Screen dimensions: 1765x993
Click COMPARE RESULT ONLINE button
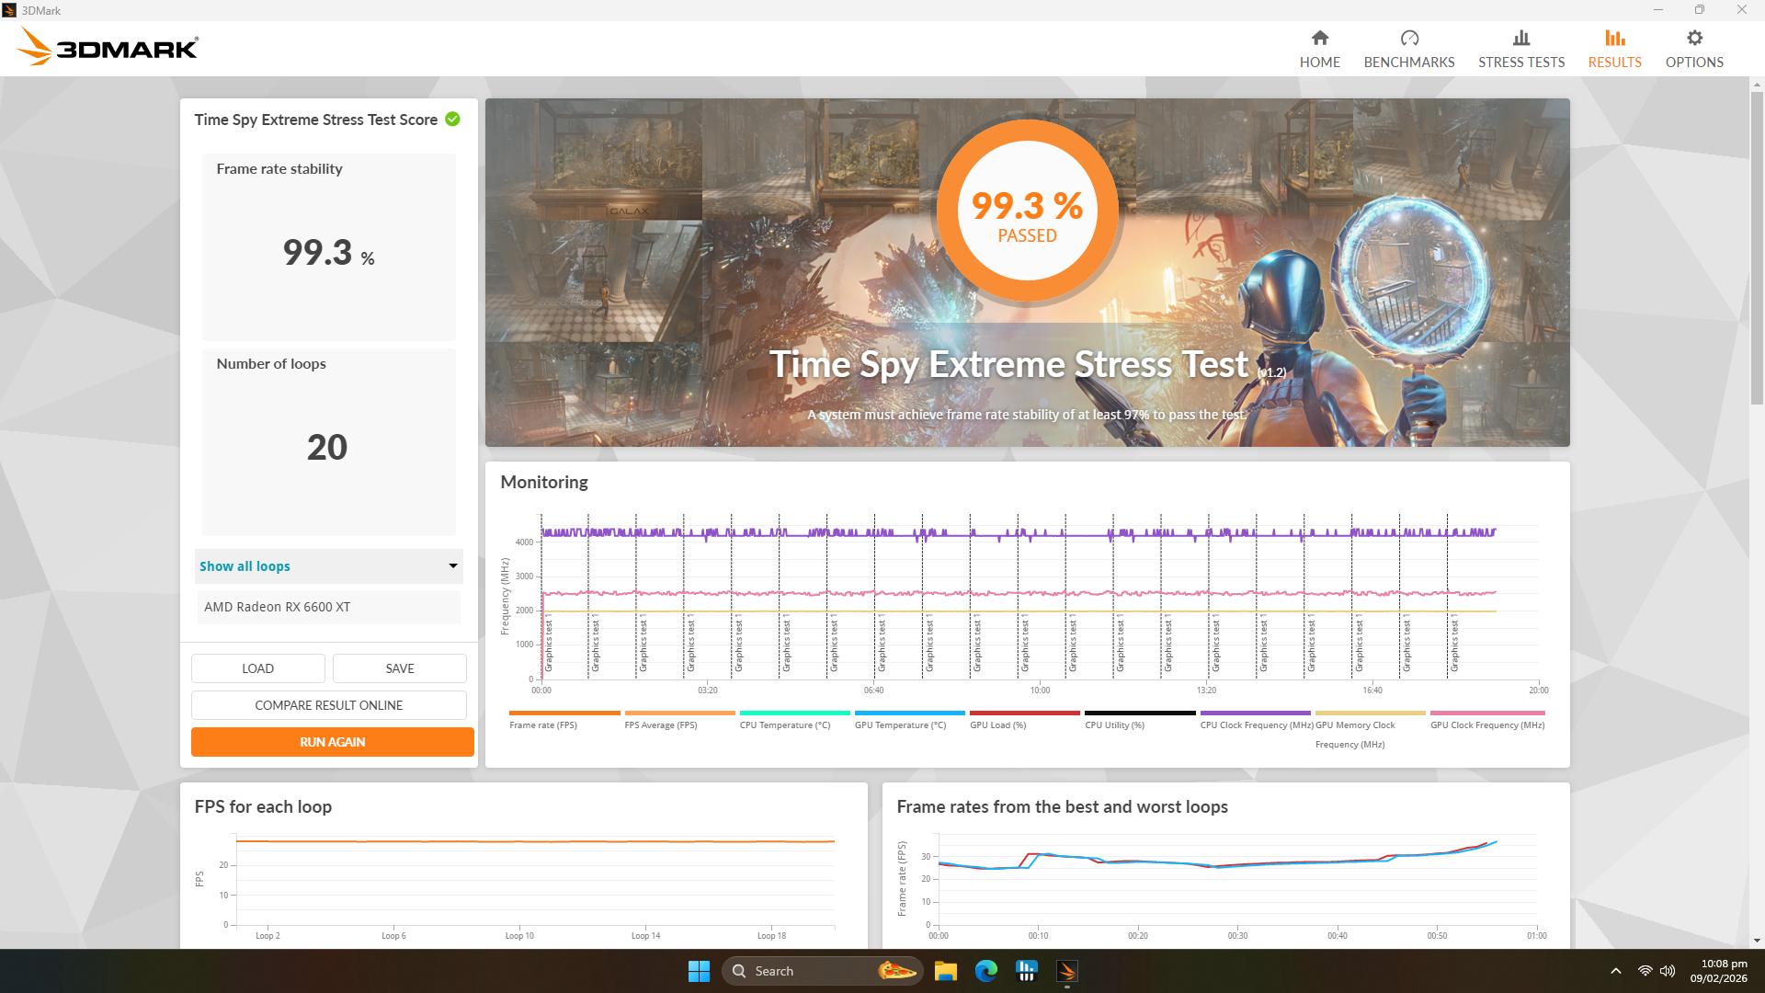tap(328, 705)
